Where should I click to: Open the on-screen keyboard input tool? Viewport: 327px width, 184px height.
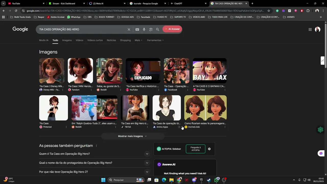tap(137, 29)
